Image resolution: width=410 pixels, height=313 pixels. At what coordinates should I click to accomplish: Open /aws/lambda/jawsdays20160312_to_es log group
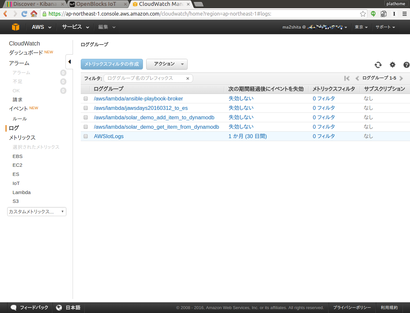tap(141, 108)
